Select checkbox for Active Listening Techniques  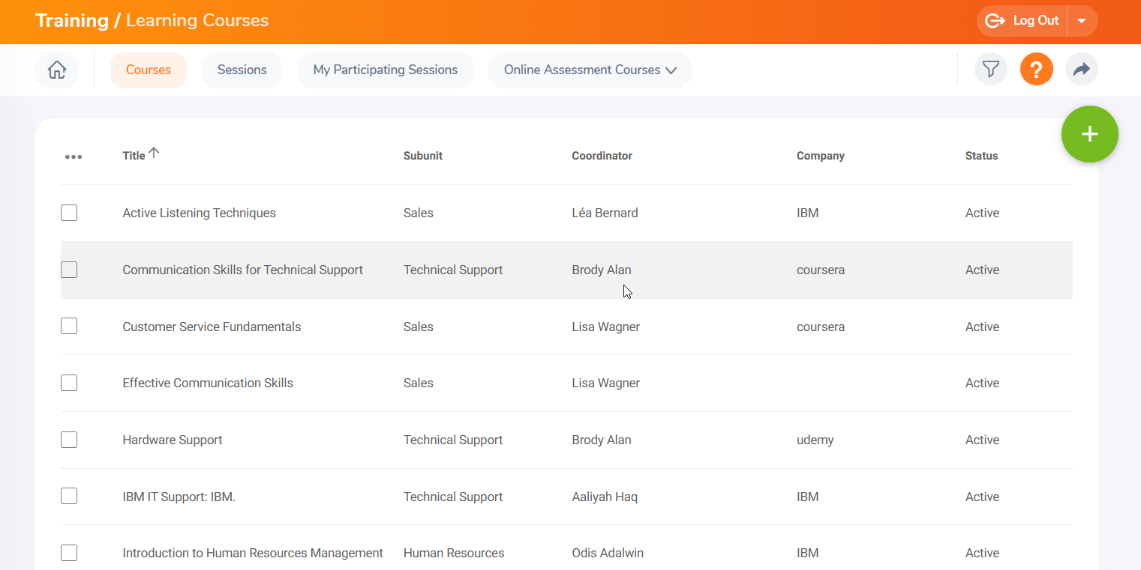click(69, 213)
